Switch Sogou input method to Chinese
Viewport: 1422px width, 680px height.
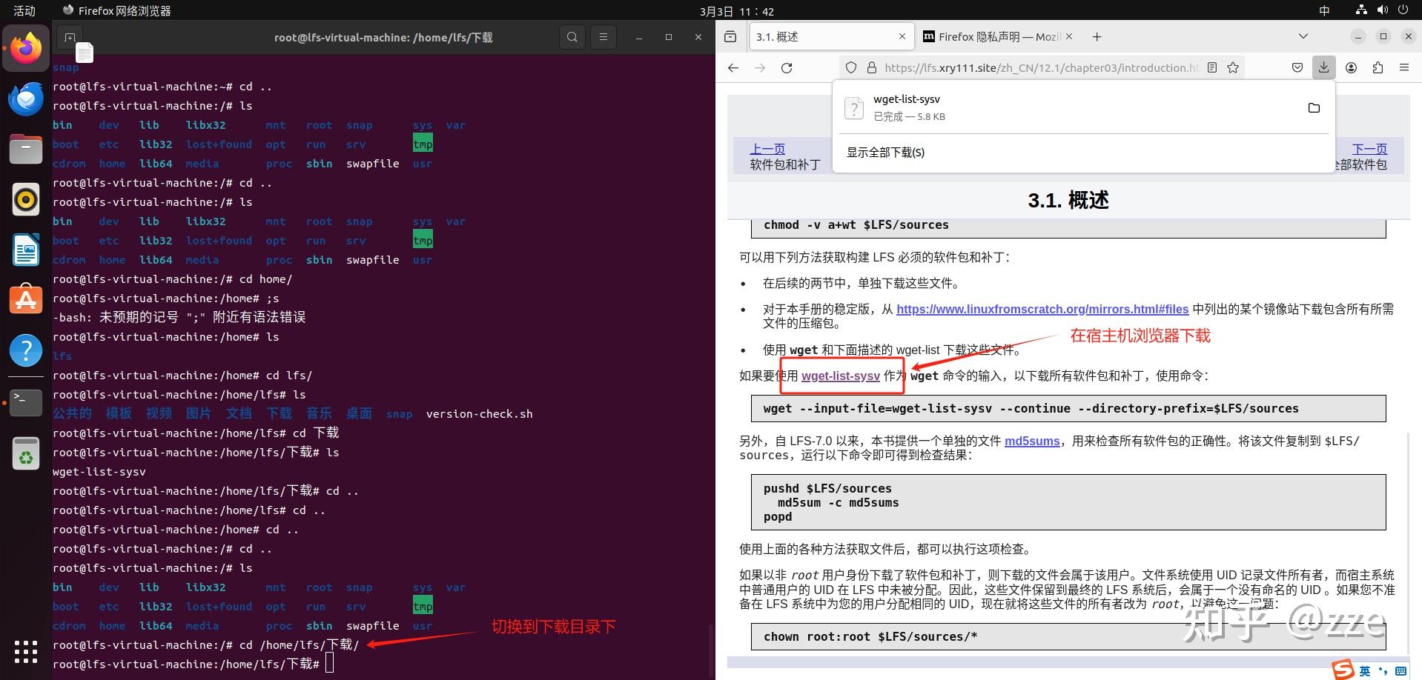[1364, 670]
